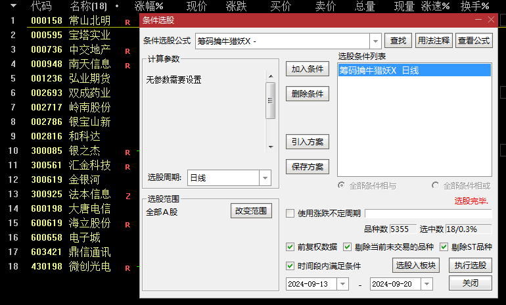Viewport: 506px width, 305px height.
Task: Toggle the 前复权数据 checkbox
Action: [x=290, y=247]
